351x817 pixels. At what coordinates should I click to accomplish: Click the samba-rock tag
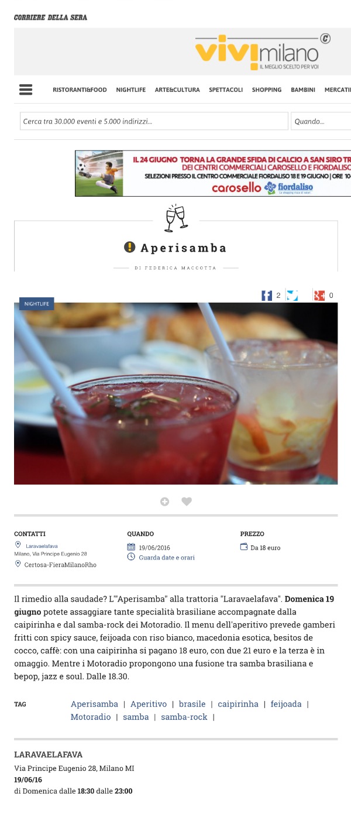pyautogui.click(x=184, y=717)
